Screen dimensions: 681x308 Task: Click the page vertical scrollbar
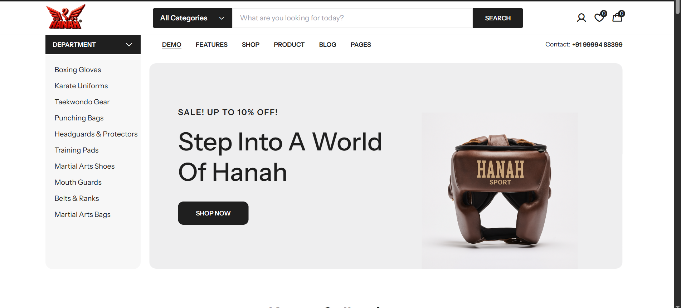pyautogui.click(x=677, y=154)
